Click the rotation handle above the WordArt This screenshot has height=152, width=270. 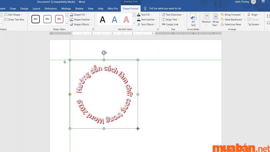coord(104,53)
